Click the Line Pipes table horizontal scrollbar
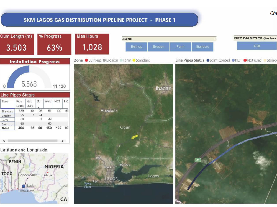 (x=32, y=141)
